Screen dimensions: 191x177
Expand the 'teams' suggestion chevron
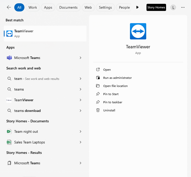(x=80, y=89)
